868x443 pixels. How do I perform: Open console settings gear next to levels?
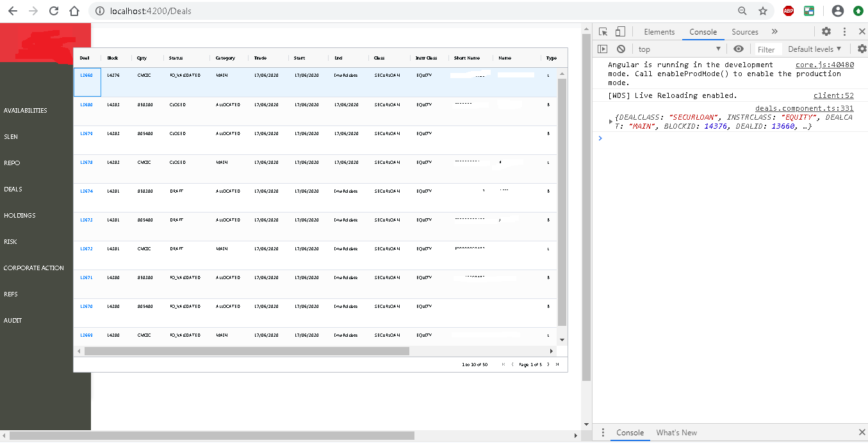(x=862, y=49)
